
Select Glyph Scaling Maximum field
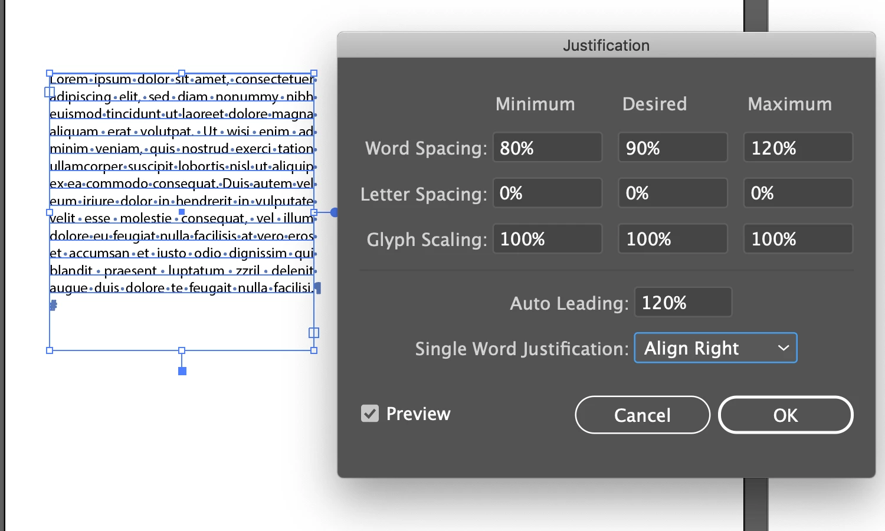coord(798,239)
